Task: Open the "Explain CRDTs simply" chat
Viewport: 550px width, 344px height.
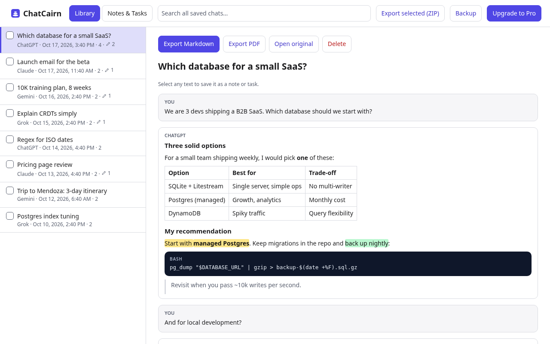Action: click(x=73, y=118)
